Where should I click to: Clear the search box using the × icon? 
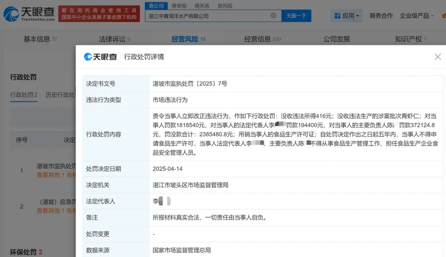[x=272, y=16]
